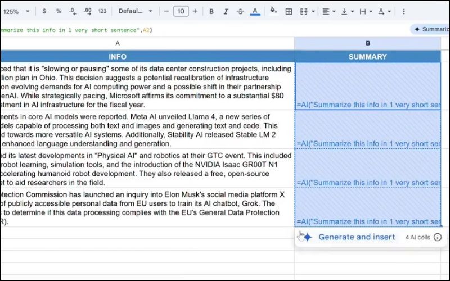
Task: Click the formula bar text
Action: (76, 30)
